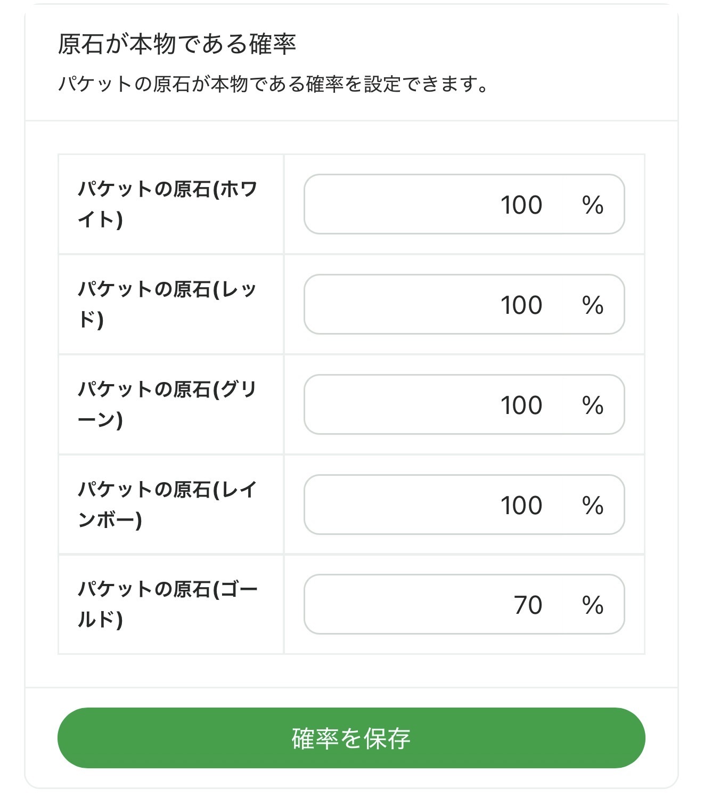
Task: Click the パケットの原石(グリーン) row label
Action: 167,404
